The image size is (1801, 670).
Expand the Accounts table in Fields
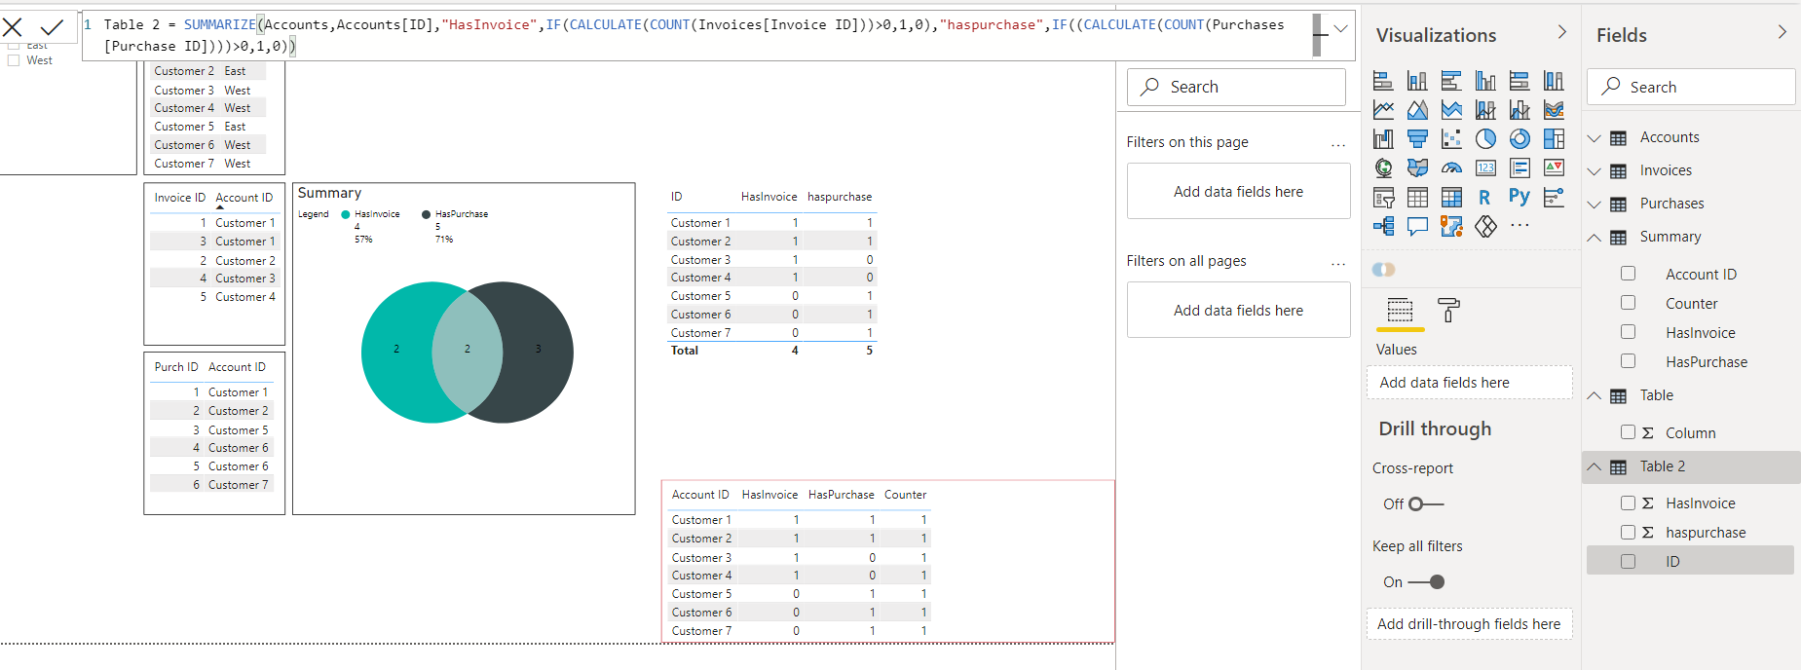coord(1595,138)
